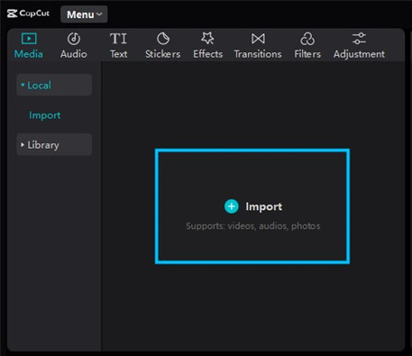This screenshot has height=356, width=412.
Task: Open the Effects tab
Action: (208, 46)
